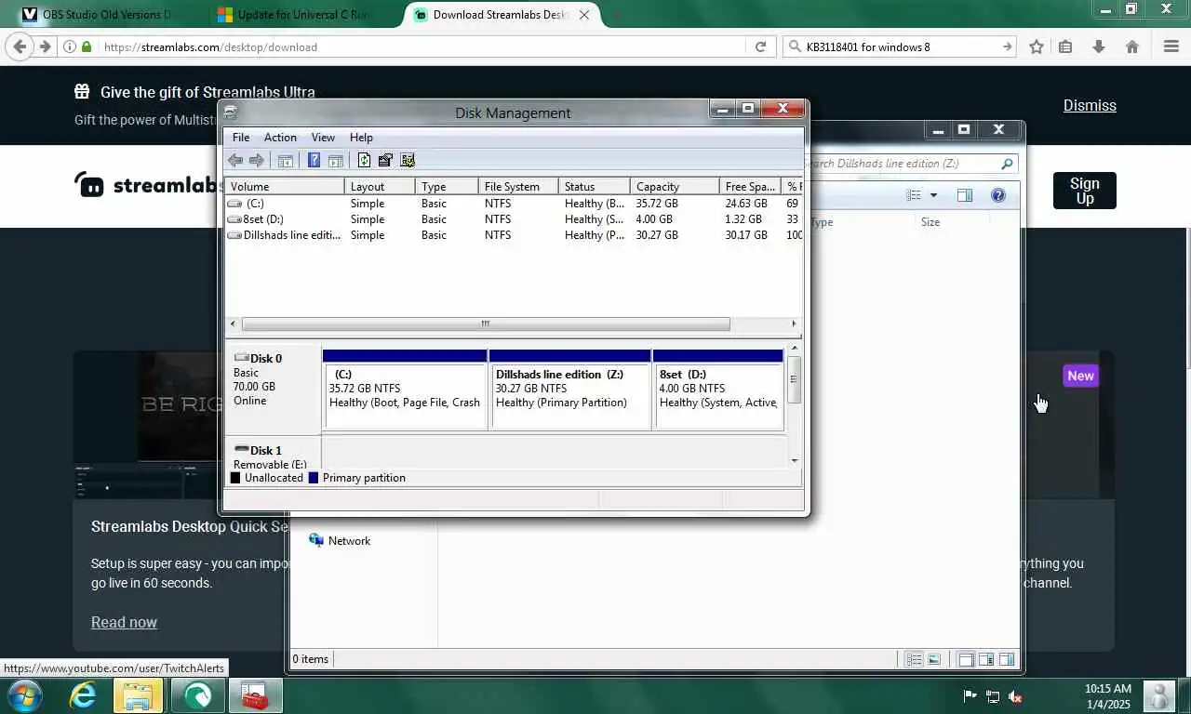Select the (C:) volume row in the list
The image size is (1191, 714).
click(x=514, y=203)
